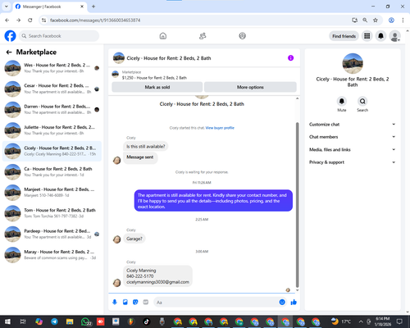
Task: Open Manjeet conversation in chat list
Action: 52,193
